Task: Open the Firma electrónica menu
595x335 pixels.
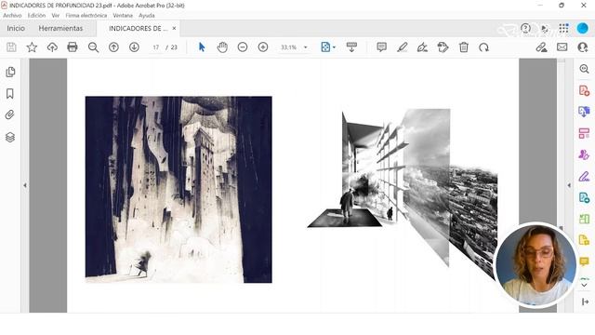Action: pos(86,16)
